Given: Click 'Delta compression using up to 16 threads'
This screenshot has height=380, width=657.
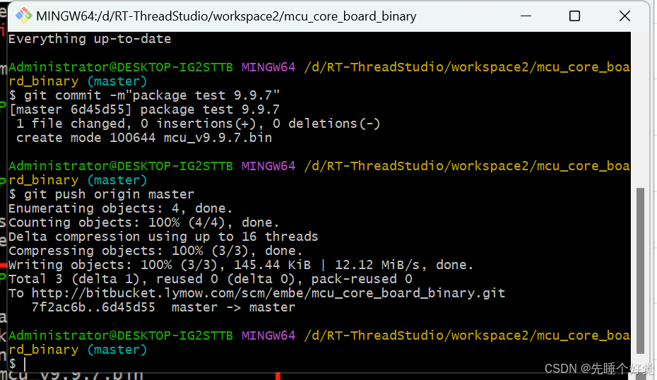Looking at the screenshot, I should click(163, 237).
